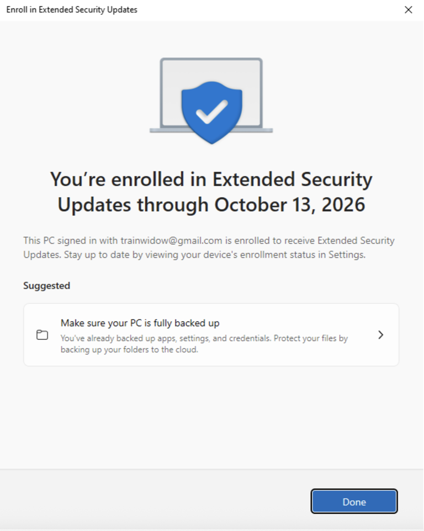Click the Extended Security Updates enrollment heading
The width and height of the screenshot is (424, 531).
click(x=212, y=191)
